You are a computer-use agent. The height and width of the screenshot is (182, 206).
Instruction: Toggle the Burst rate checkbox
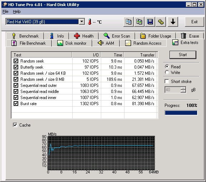pos(16,104)
